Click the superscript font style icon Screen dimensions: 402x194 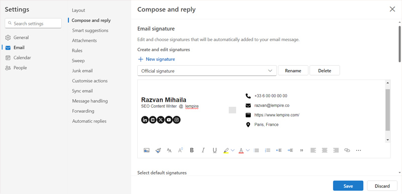(x=180, y=150)
